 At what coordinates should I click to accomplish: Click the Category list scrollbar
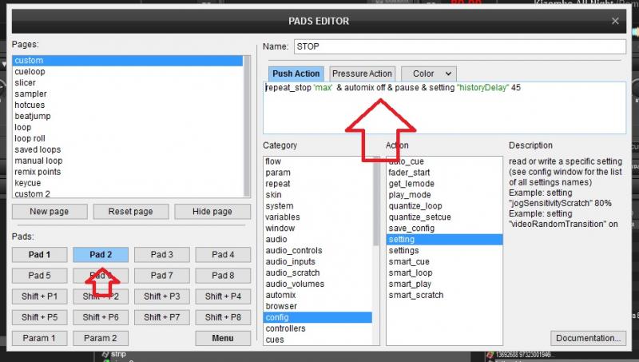(376, 240)
